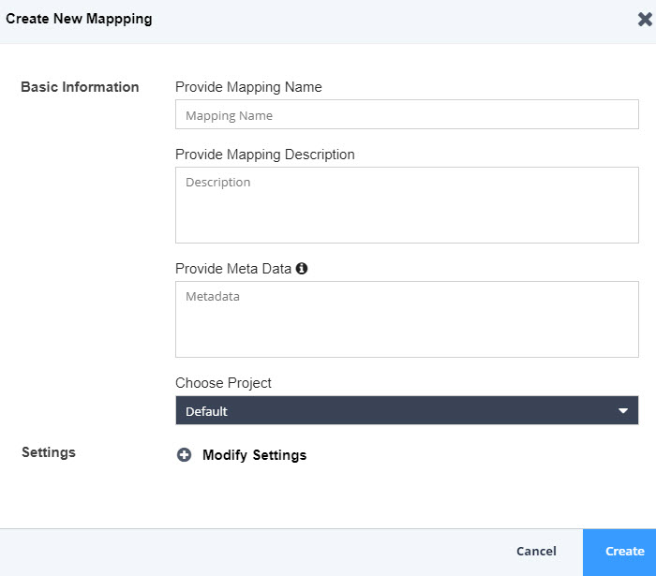This screenshot has width=656, height=576.
Task: Click the plus icon next to Modify Settings
Action: pos(184,455)
